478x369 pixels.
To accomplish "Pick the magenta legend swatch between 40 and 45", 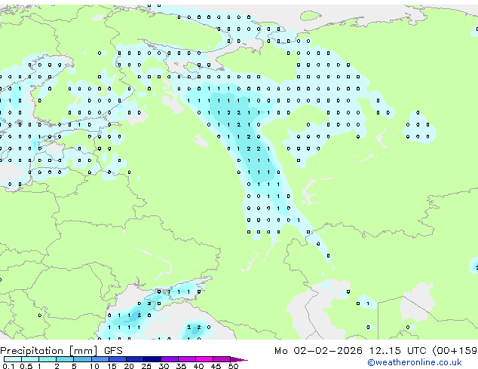I will [x=204, y=359].
